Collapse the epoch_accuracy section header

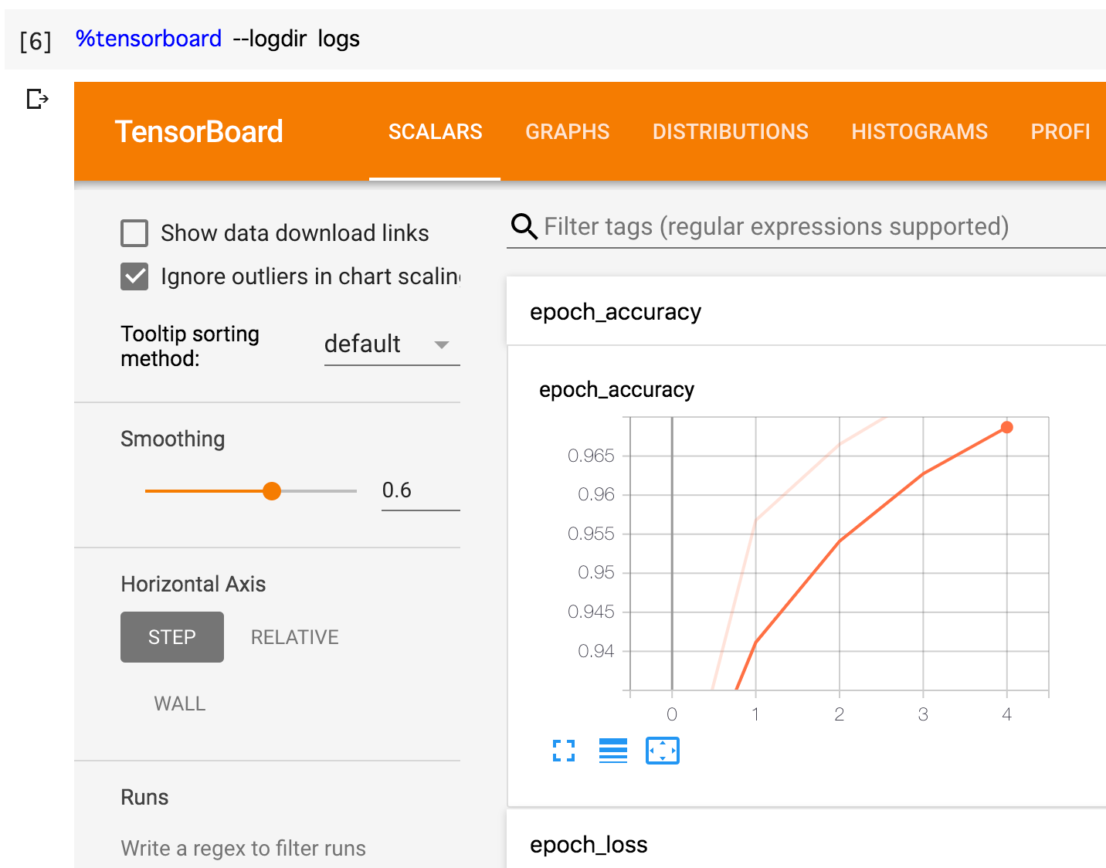point(806,311)
